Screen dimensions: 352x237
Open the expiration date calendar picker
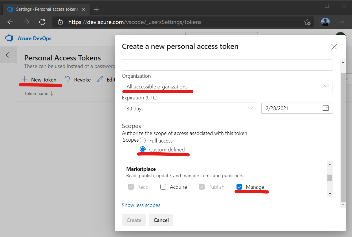325,108
